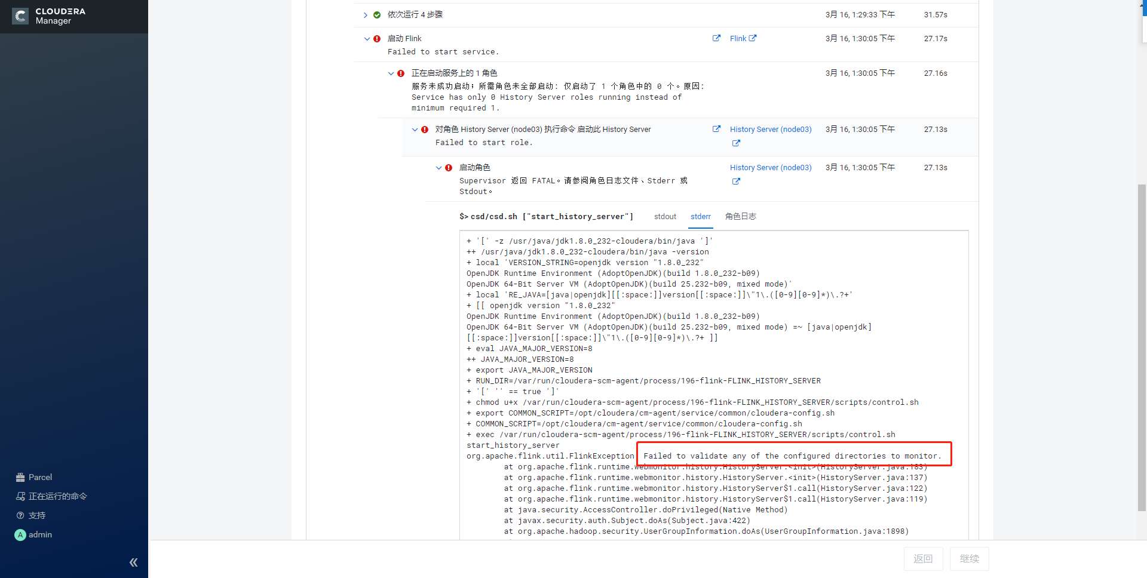Collapse the 启动角色 step
This screenshot has width=1147, height=578.
tap(438, 168)
